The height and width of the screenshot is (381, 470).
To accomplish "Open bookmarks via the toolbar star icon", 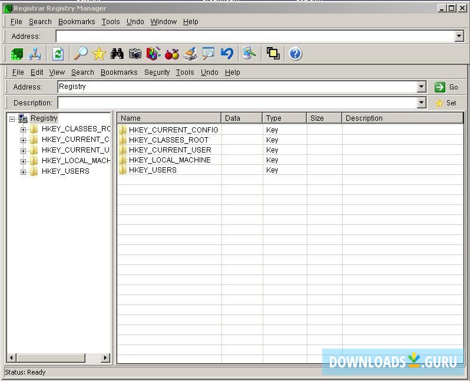I will point(99,54).
